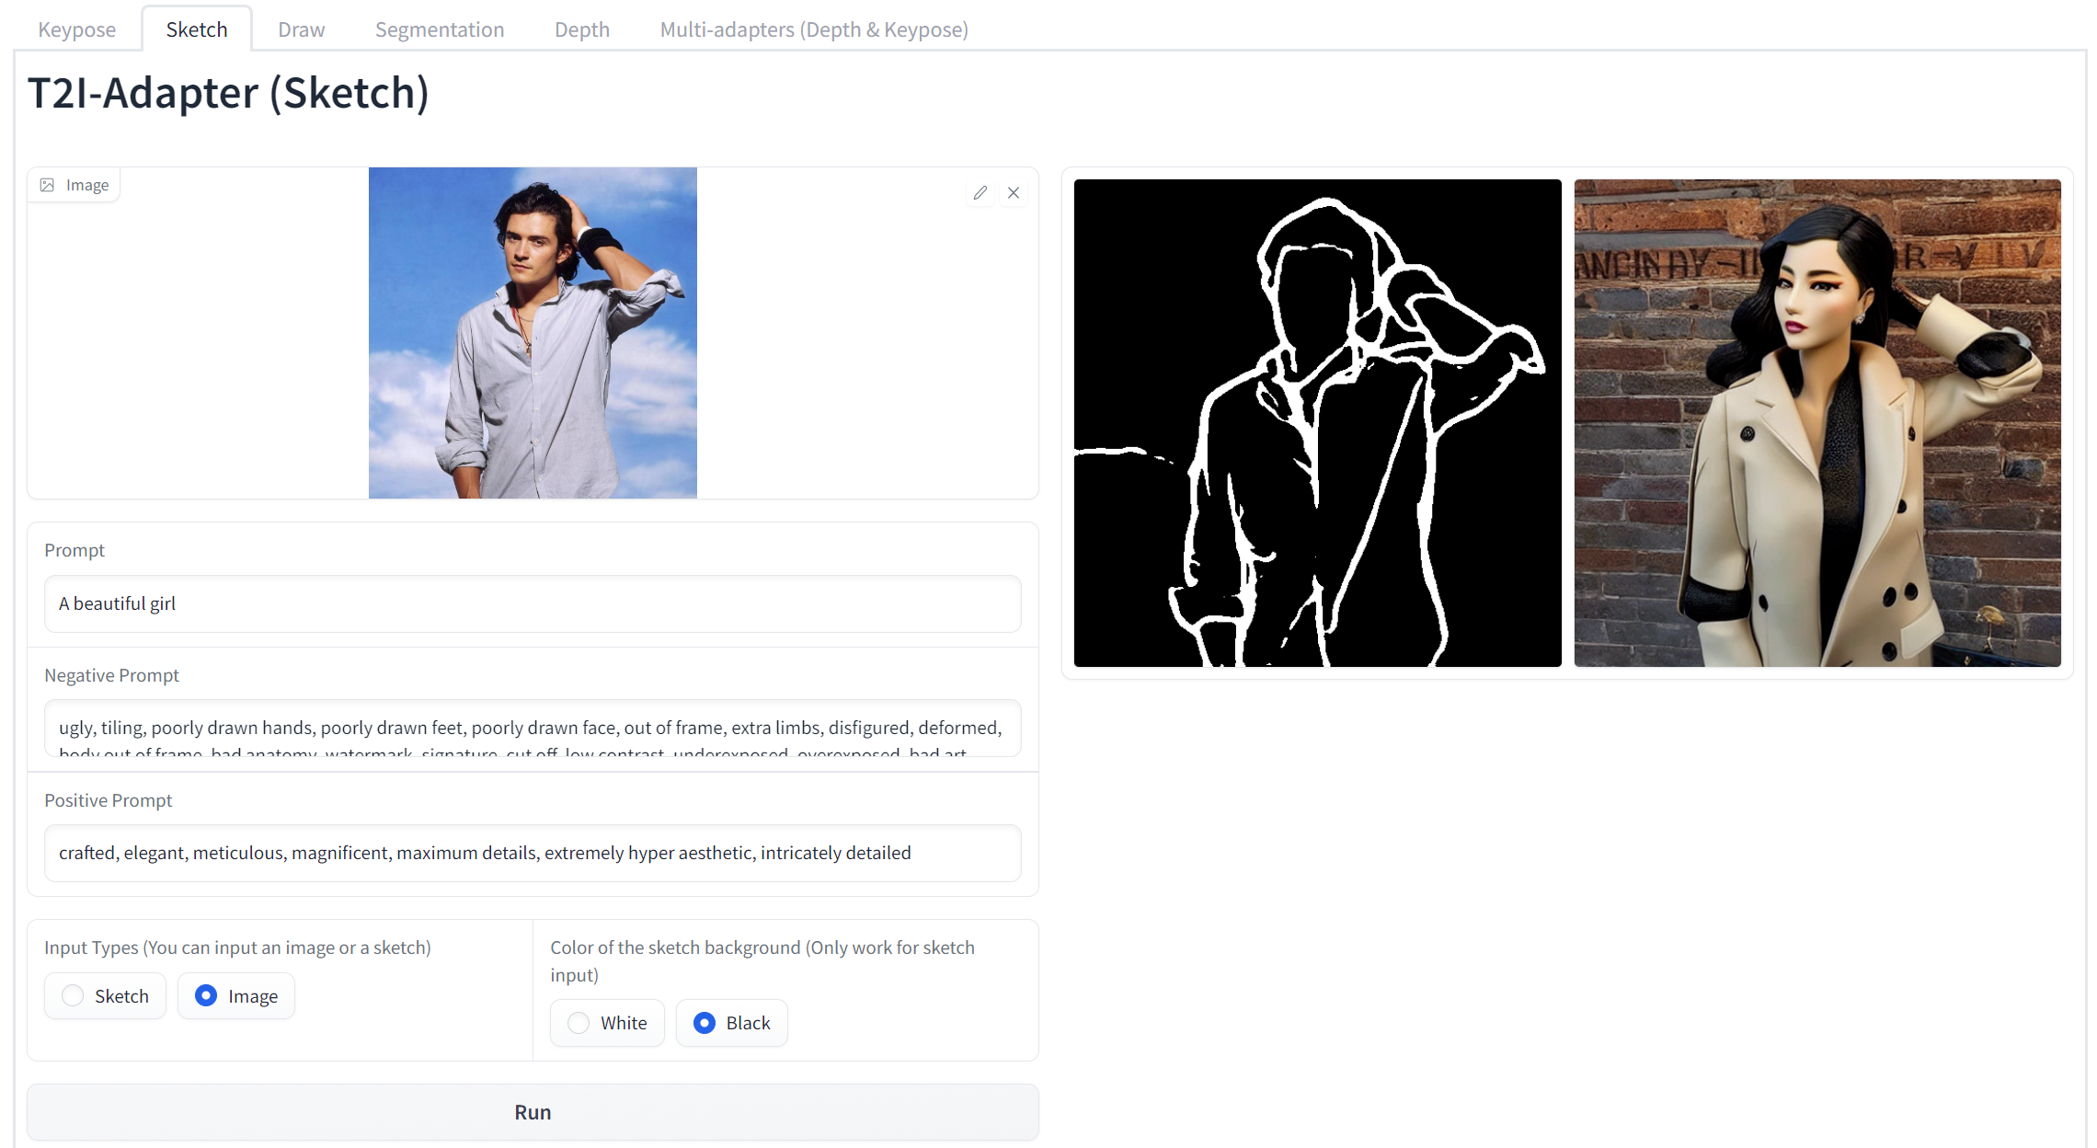Screen dimensions: 2097x1148
Task: Open the Draw tab
Action: coord(301,29)
